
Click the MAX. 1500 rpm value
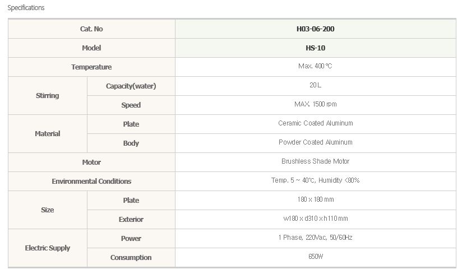315,104
